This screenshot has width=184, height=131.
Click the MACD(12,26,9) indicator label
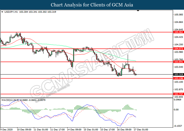[x=10, y=100]
